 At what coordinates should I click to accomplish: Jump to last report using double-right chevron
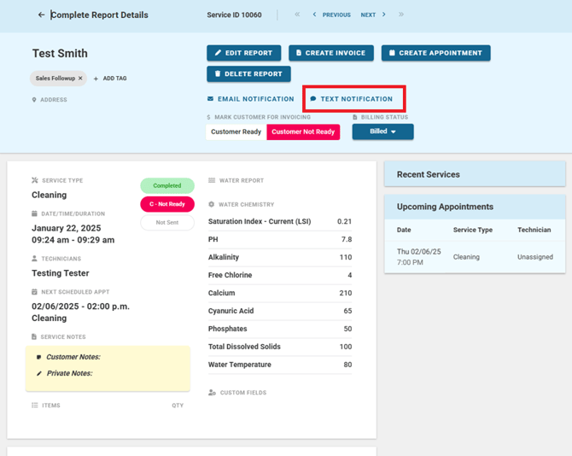point(401,15)
